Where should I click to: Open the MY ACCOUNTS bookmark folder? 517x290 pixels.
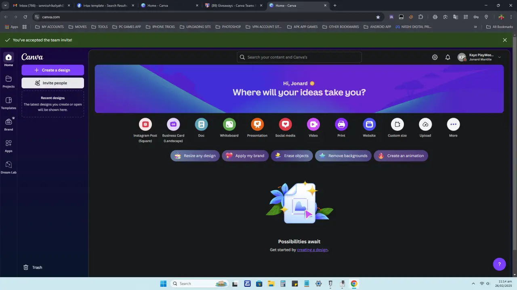click(x=49, y=27)
